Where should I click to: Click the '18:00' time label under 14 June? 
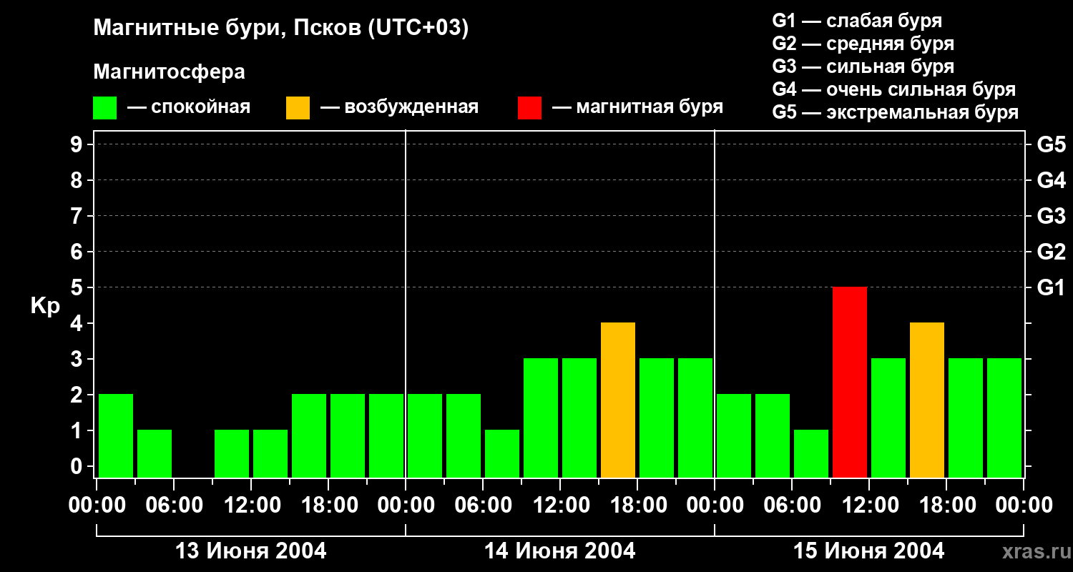[x=637, y=505]
